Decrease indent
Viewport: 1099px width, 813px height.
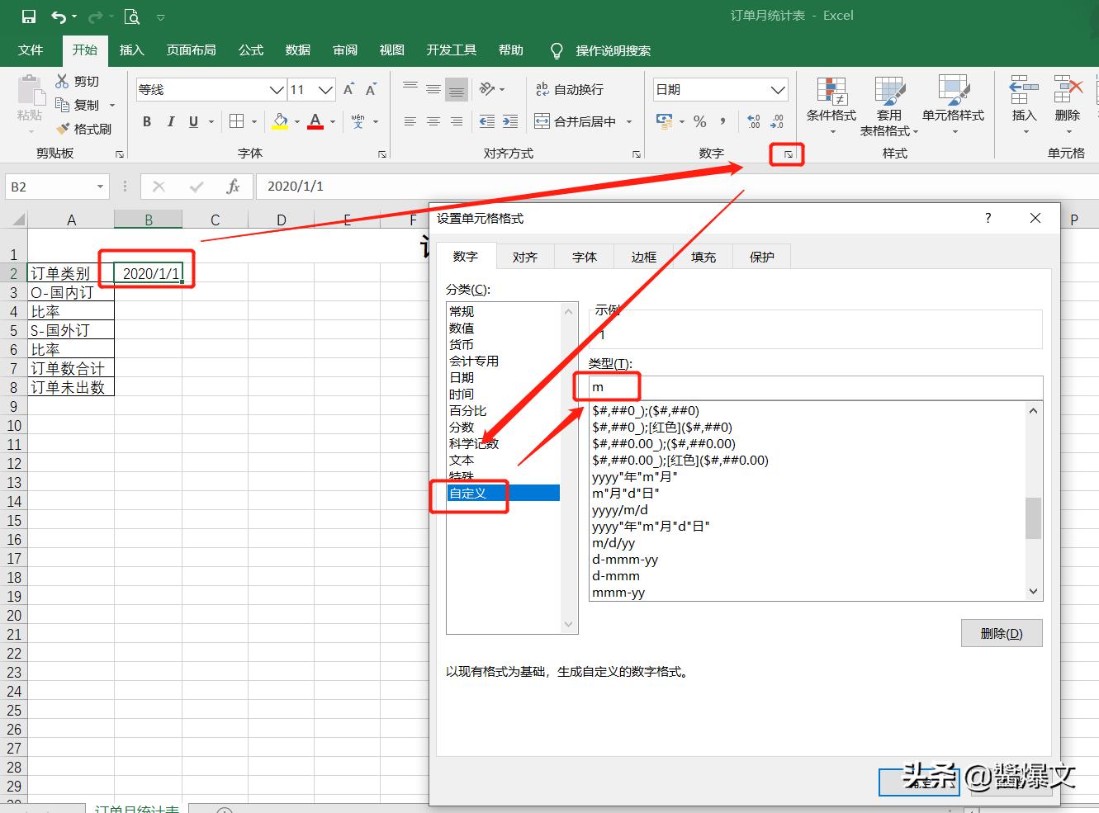point(487,121)
